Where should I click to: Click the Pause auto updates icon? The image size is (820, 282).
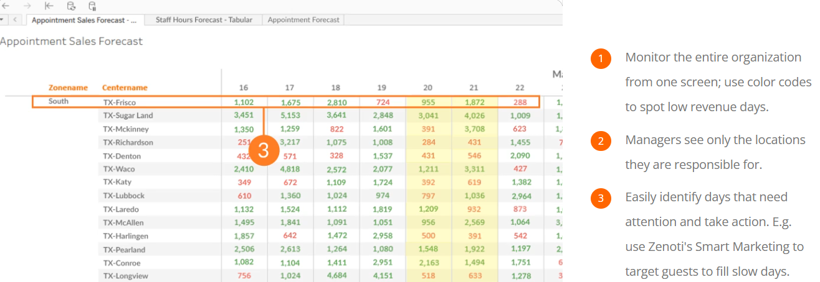tap(92, 6)
